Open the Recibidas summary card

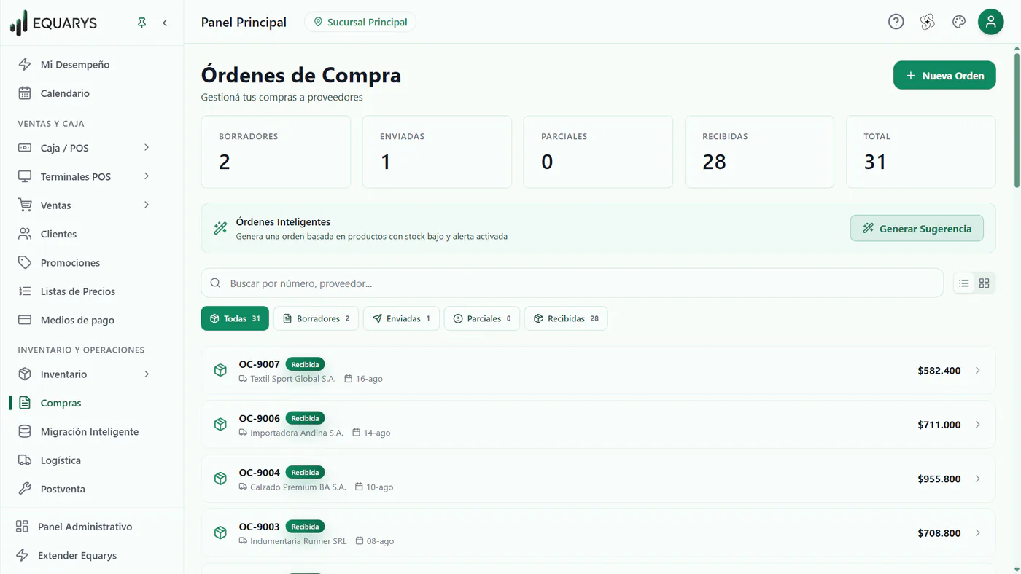(x=759, y=152)
